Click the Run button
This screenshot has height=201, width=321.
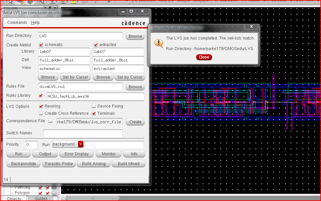[18, 154]
